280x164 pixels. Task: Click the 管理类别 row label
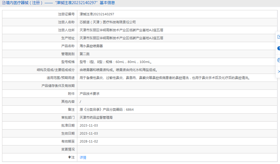[68, 54]
